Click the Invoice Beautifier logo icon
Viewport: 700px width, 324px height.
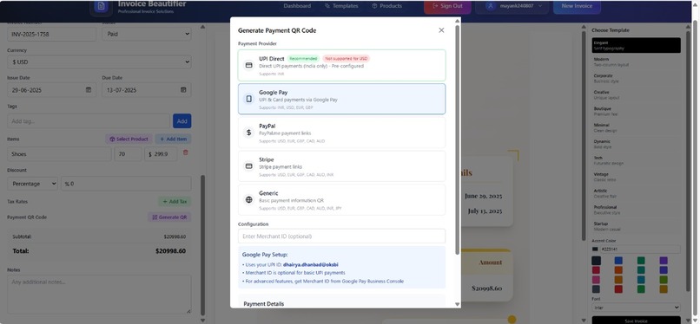(x=102, y=6)
